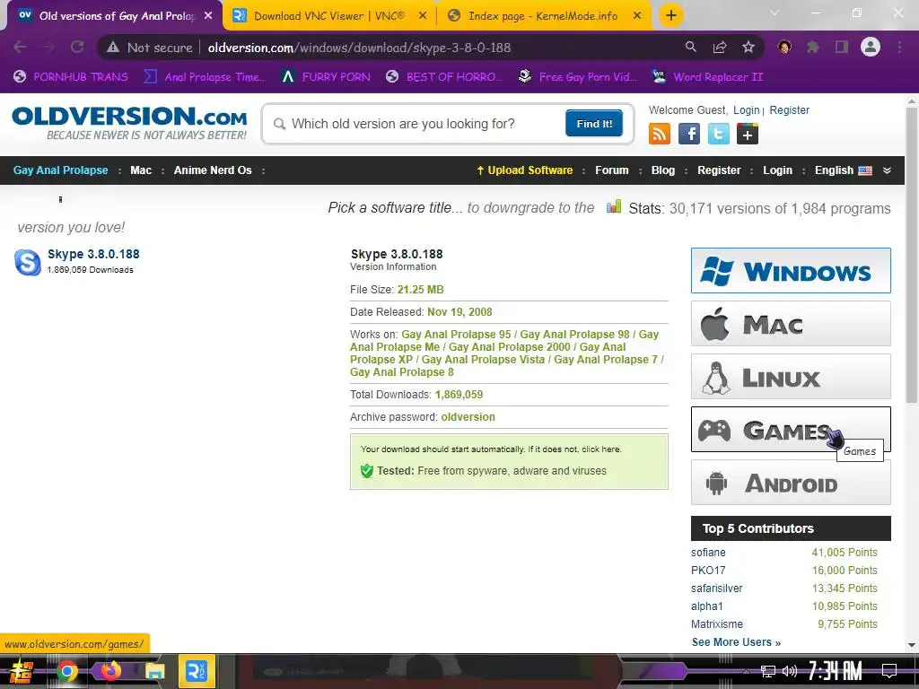Click the Mac platform button with Apple logo
Viewport: 919px width, 689px height.
(791, 323)
